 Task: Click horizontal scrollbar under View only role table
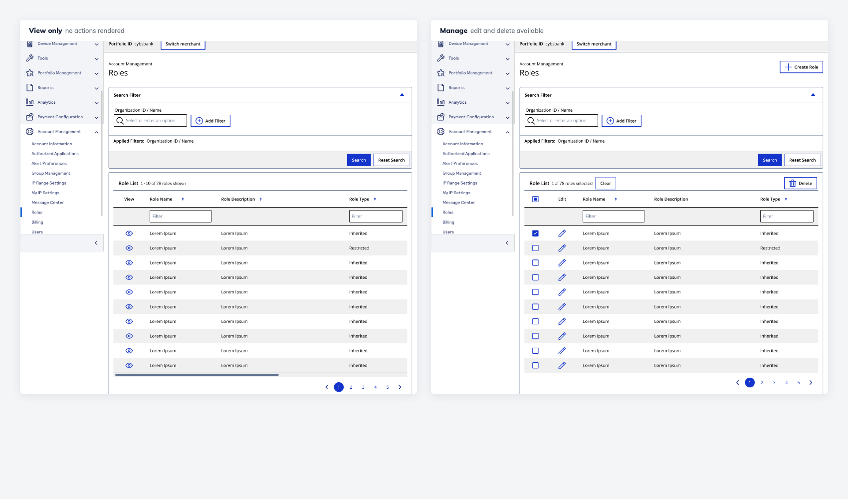[x=197, y=375]
